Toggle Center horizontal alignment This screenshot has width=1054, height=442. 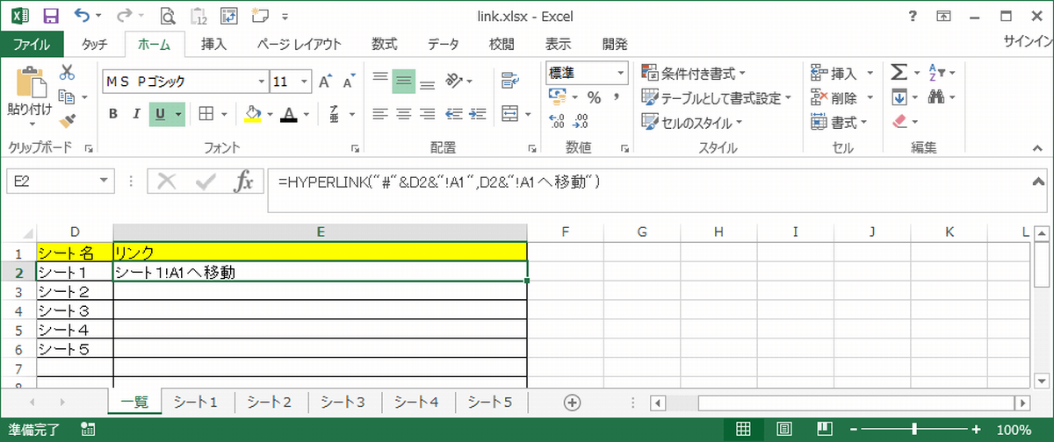coord(404,113)
